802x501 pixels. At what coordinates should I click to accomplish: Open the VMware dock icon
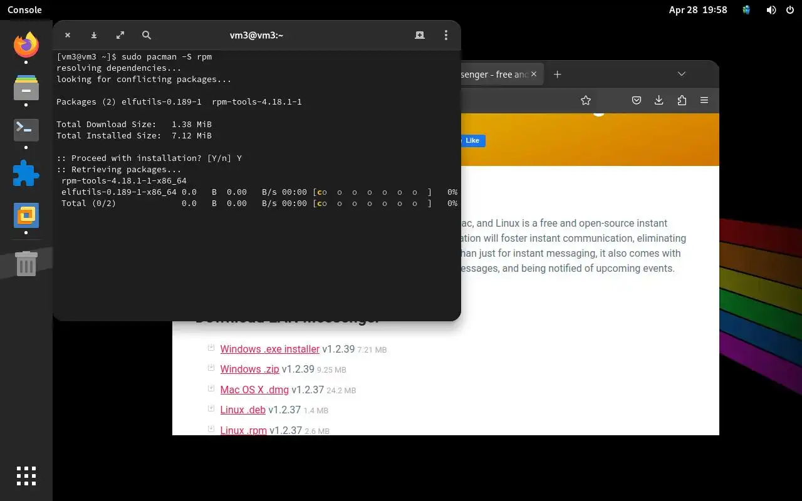point(26,215)
